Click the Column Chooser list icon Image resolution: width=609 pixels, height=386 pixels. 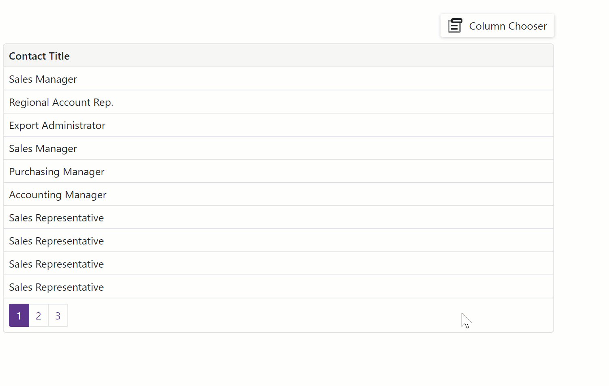pos(455,26)
